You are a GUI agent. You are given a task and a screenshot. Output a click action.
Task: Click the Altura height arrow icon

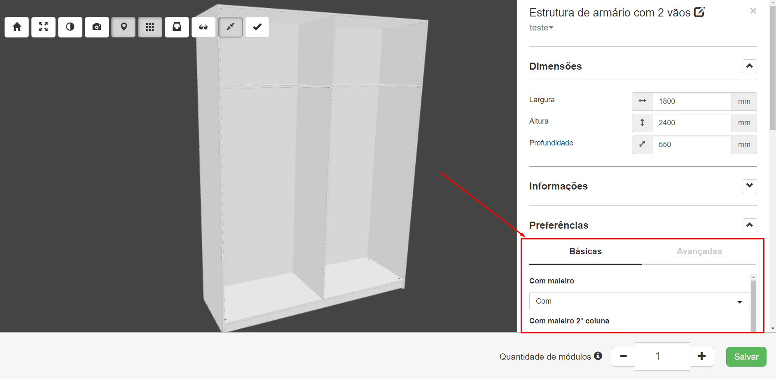(x=642, y=123)
